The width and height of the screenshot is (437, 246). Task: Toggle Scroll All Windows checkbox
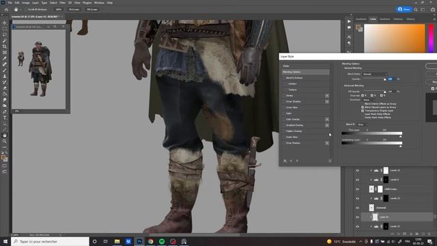coord(26,10)
